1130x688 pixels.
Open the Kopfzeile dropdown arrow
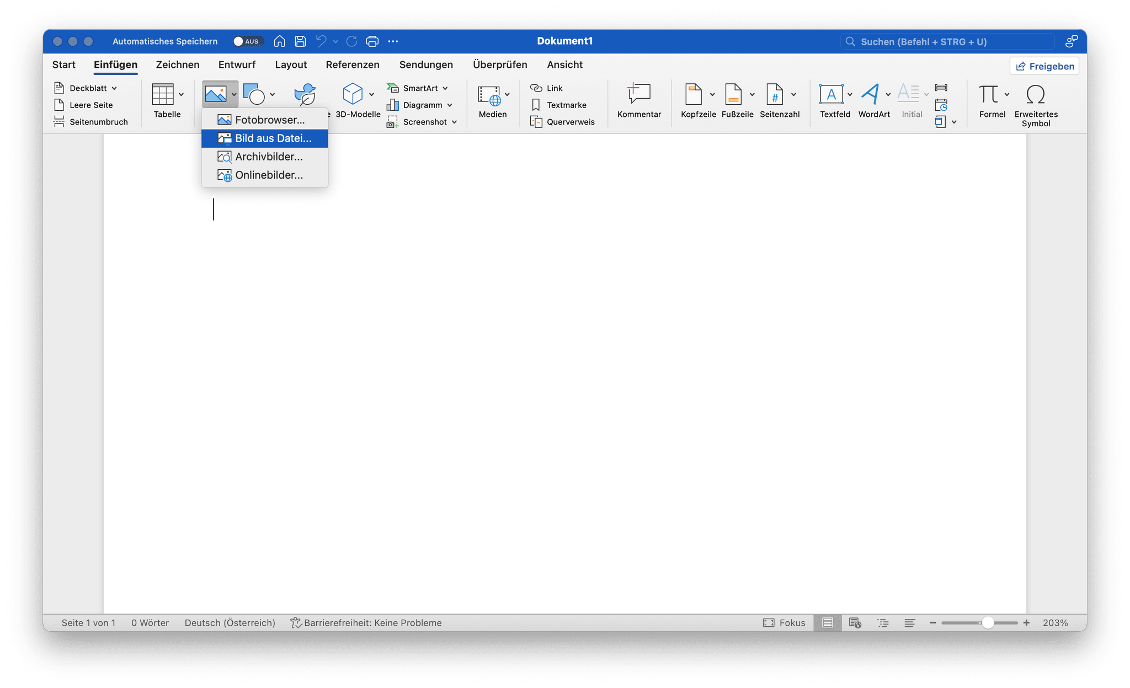pyautogui.click(x=712, y=94)
